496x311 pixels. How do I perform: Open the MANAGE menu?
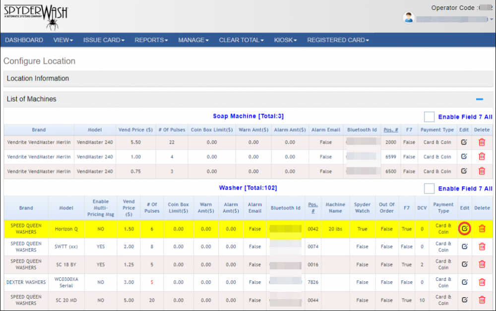pyautogui.click(x=193, y=40)
